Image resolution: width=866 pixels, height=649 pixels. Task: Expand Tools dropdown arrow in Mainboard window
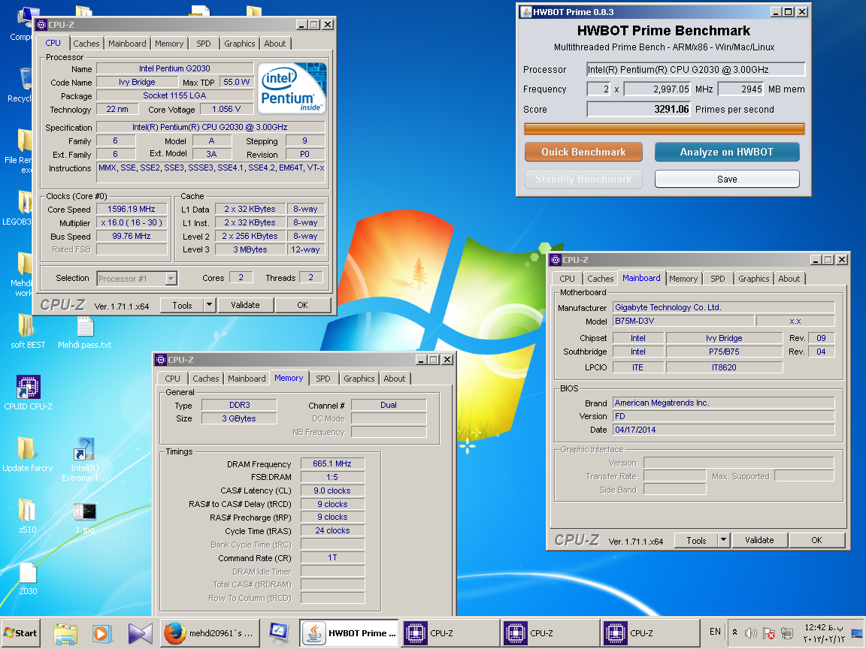(x=723, y=540)
